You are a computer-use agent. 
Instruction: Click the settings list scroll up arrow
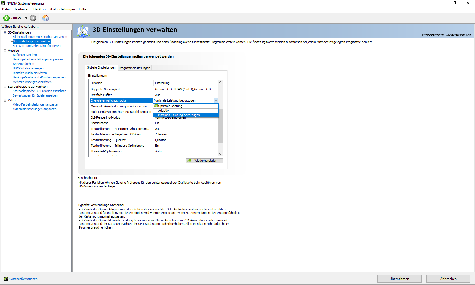(221, 82)
